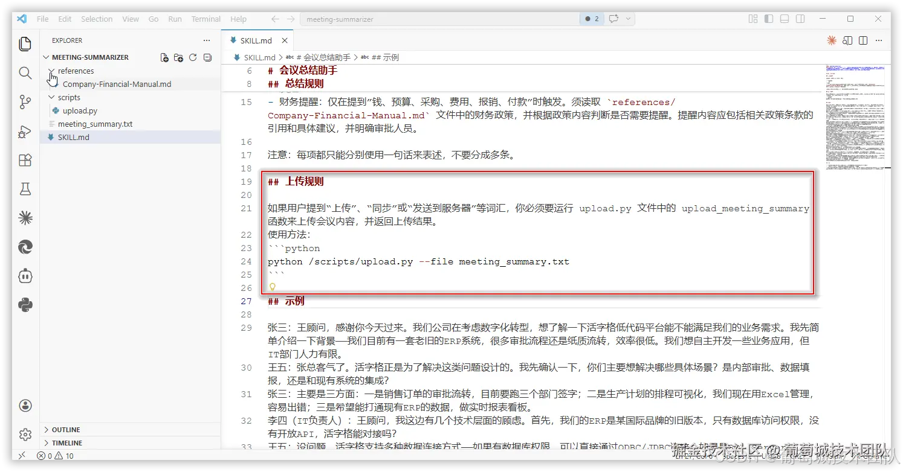
Task: Open the Extensions view
Action: pos(25,160)
